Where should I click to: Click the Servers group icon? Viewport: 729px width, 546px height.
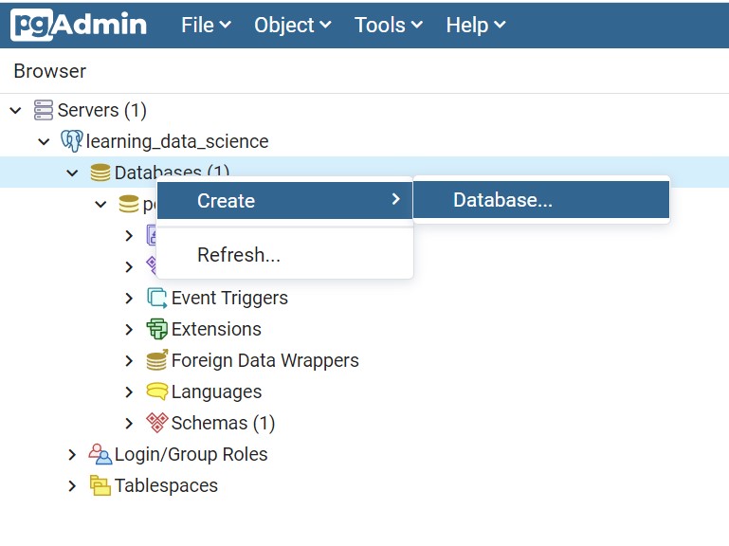(44, 110)
